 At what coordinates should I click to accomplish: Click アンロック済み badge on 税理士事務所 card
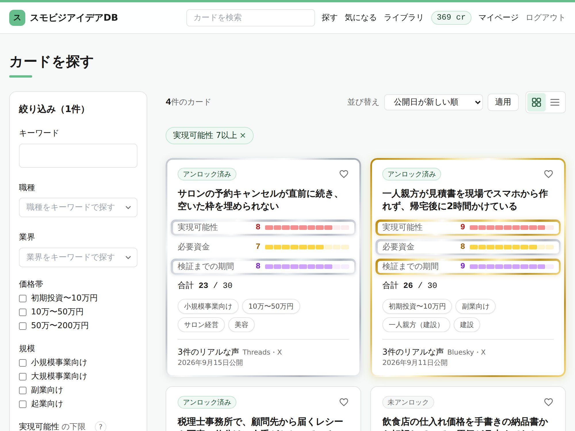(x=207, y=402)
